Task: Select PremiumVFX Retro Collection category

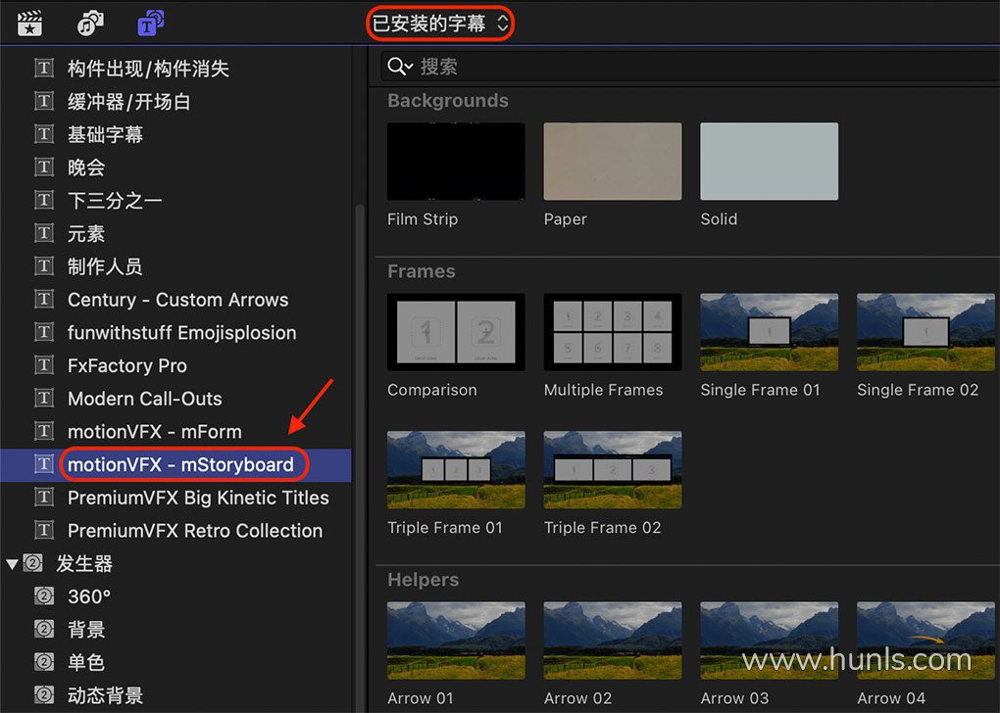Action: pos(175,531)
